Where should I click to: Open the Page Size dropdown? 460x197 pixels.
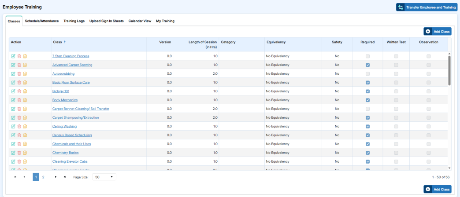pyautogui.click(x=104, y=177)
